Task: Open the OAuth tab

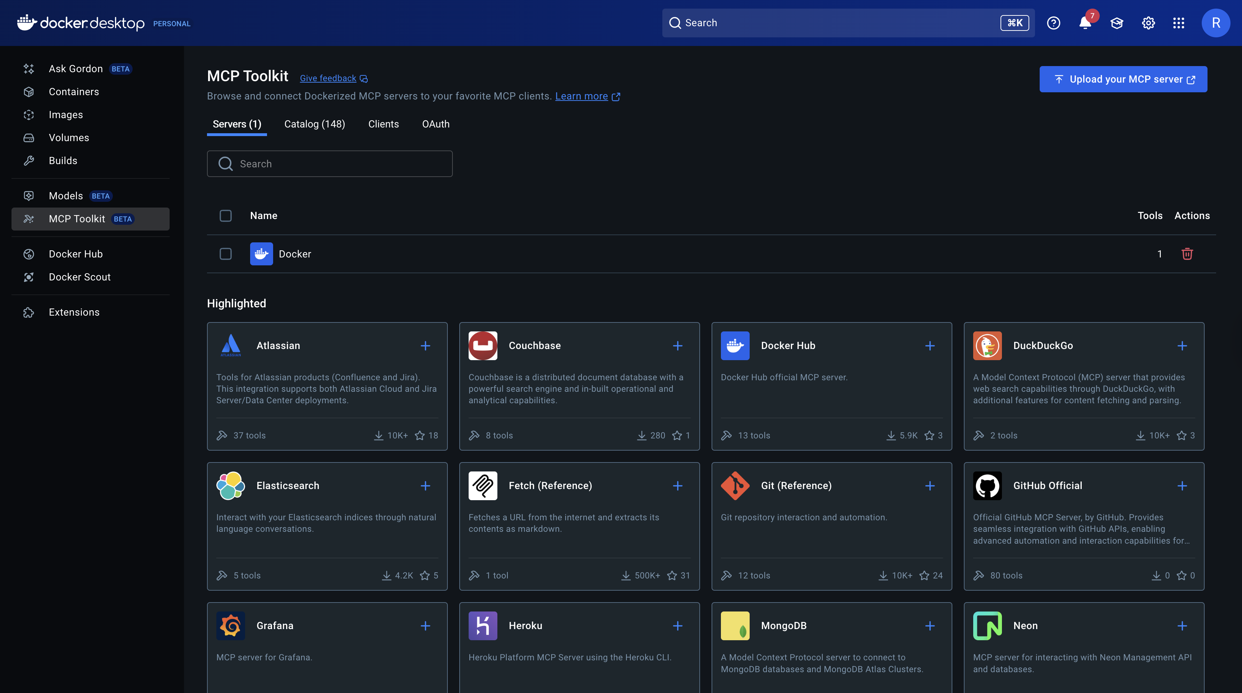Action: point(435,124)
